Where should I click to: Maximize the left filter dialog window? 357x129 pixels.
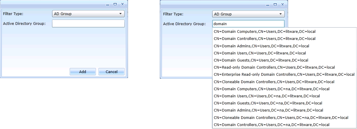coord(115,4)
